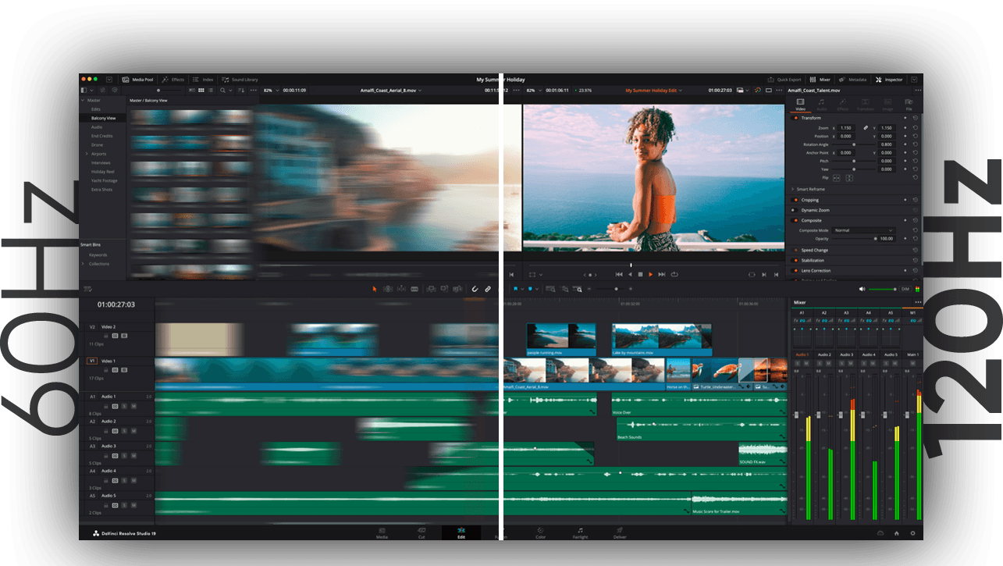Viewport: 1003px width, 566px height.
Task: Open the Media Pool panel
Action: [x=137, y=80]
